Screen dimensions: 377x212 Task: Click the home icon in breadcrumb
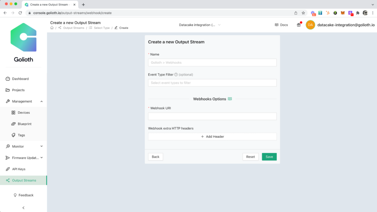pos(52,28)
